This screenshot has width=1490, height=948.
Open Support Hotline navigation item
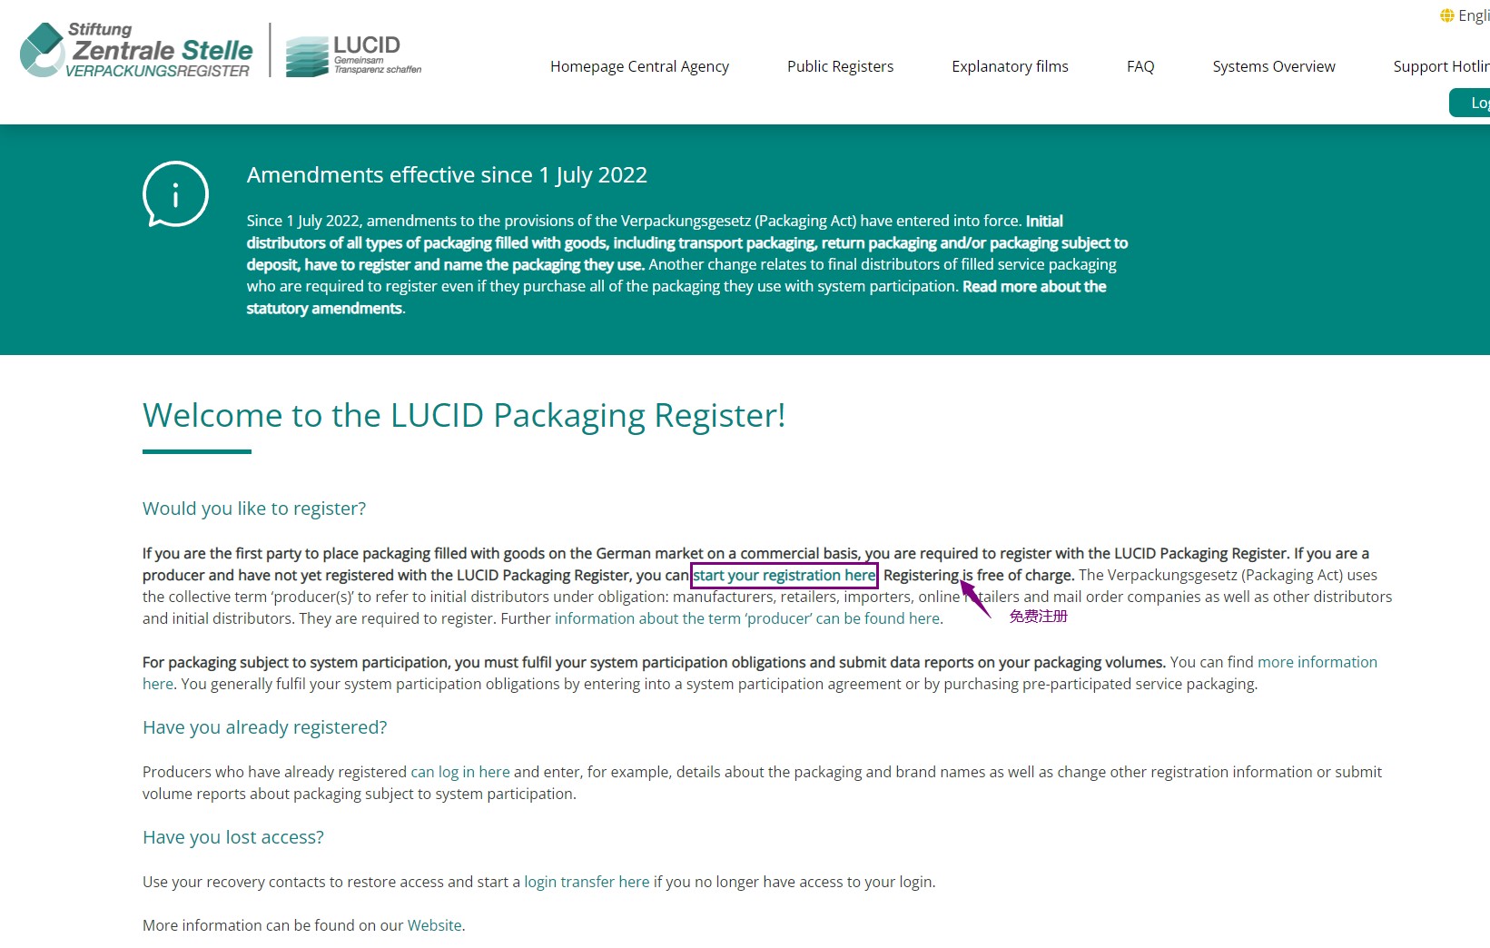(1440, 66)
